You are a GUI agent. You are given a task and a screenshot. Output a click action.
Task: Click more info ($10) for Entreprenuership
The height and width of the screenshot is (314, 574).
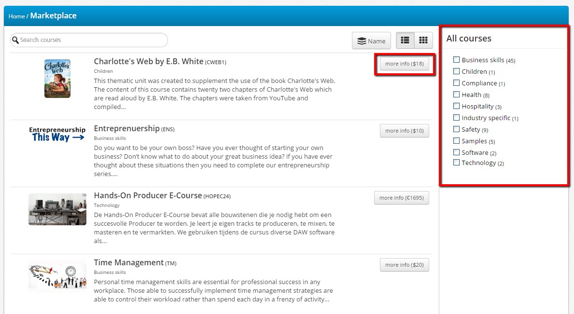pos(404,131)
